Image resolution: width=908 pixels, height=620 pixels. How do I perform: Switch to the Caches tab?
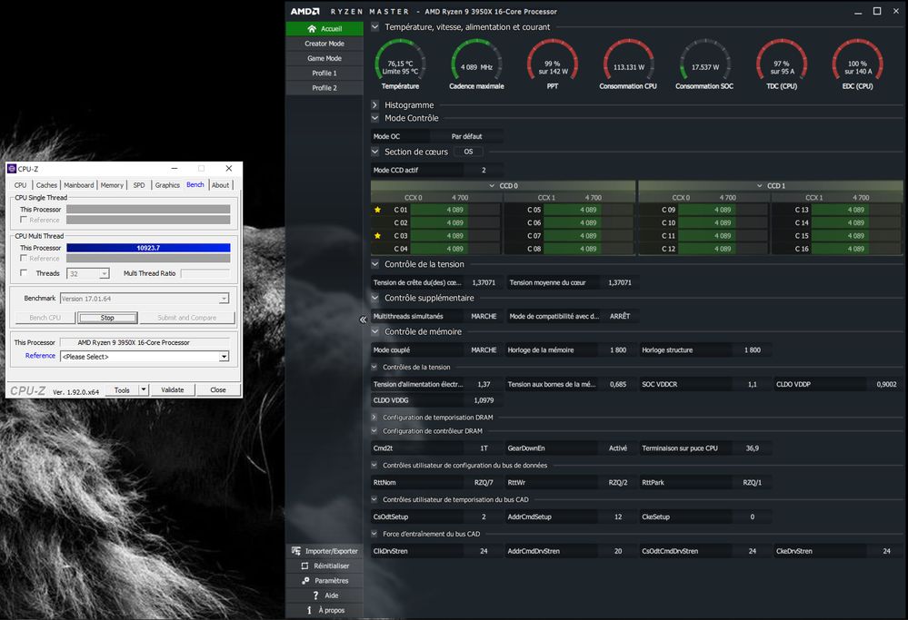tap(46, 185)
